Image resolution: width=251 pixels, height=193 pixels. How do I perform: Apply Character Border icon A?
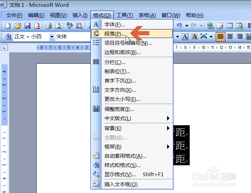185,37
